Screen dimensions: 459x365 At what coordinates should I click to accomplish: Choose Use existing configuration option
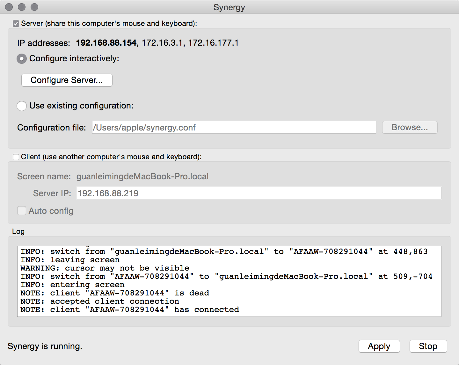(x=22, y=106)
